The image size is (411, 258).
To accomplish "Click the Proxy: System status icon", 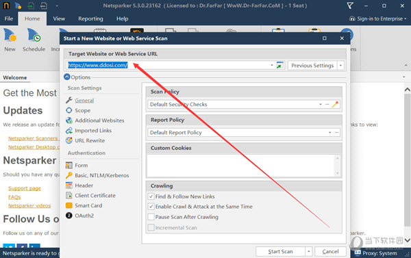I will 358,253.
